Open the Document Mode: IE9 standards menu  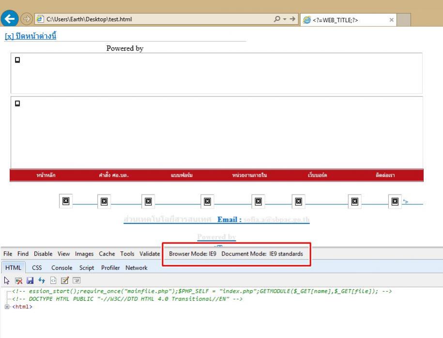click(262, 254)
